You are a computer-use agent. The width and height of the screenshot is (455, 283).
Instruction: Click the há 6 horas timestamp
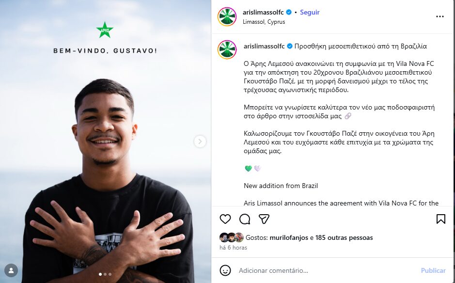tap(233, 248)
